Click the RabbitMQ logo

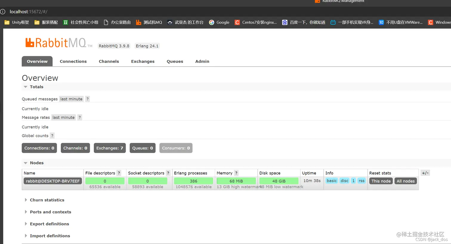click(59, 43)
